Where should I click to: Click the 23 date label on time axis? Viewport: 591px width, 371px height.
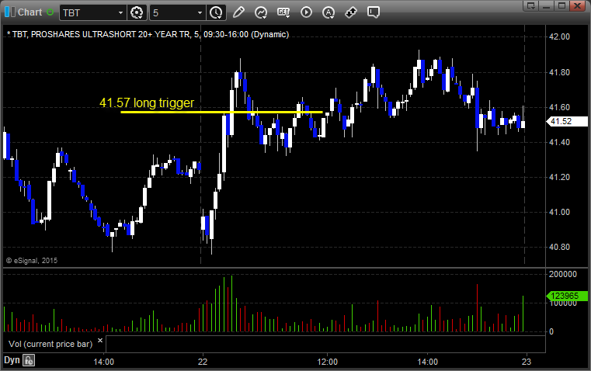point(527,362)
